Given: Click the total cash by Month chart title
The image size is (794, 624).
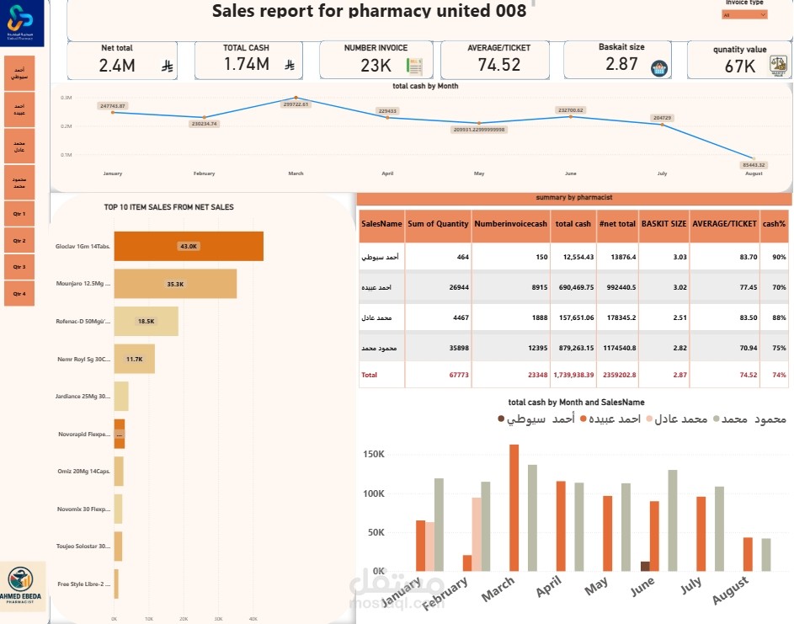Looking at the screenshot, I should click(x=425, y=86).
